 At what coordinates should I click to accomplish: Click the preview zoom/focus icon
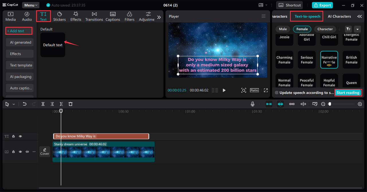pos(244,90)
